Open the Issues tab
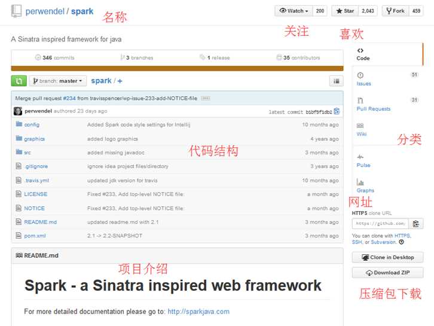Image resolution: width=434 pixels, height=326 pixels. [363, 84]
